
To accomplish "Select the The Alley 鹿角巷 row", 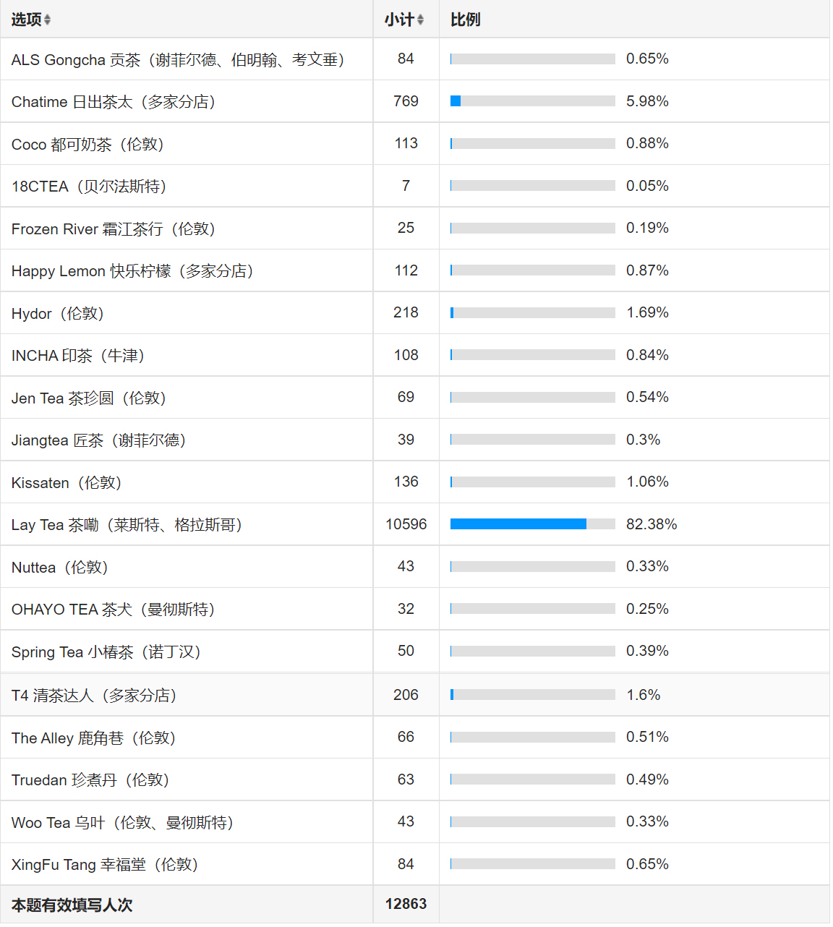I will (415, 738).
